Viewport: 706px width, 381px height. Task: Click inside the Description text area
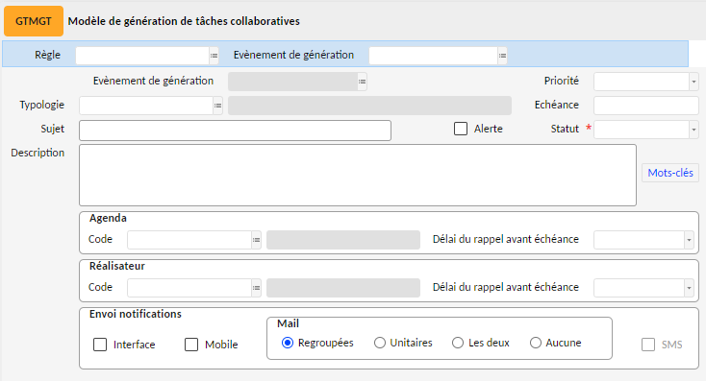click(358, 176)
